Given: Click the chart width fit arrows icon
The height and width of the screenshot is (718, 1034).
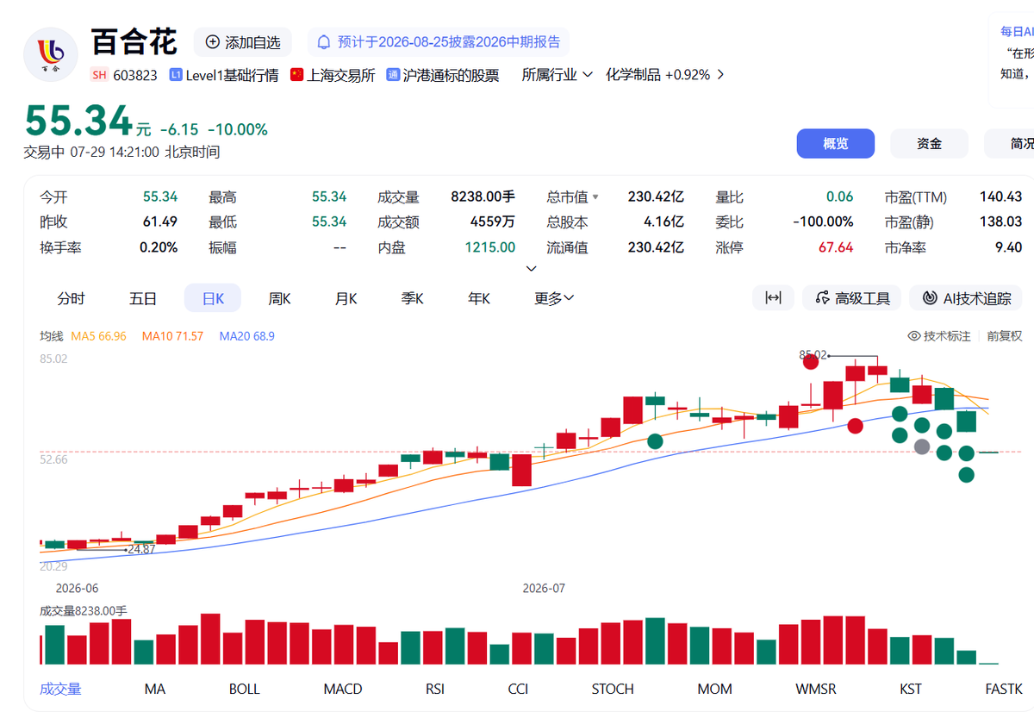Looking at the screenshot, I should (x=773, y=298).
